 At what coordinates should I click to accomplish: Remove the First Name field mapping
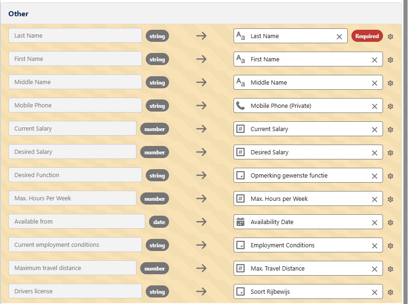(374, 59)
